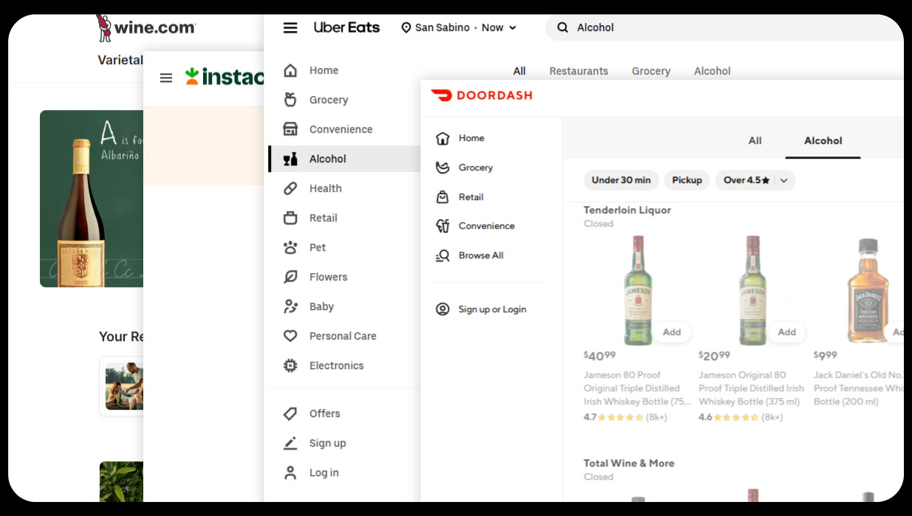Select the Browse All search icon
912x516 pixels.
pos(442,255)
